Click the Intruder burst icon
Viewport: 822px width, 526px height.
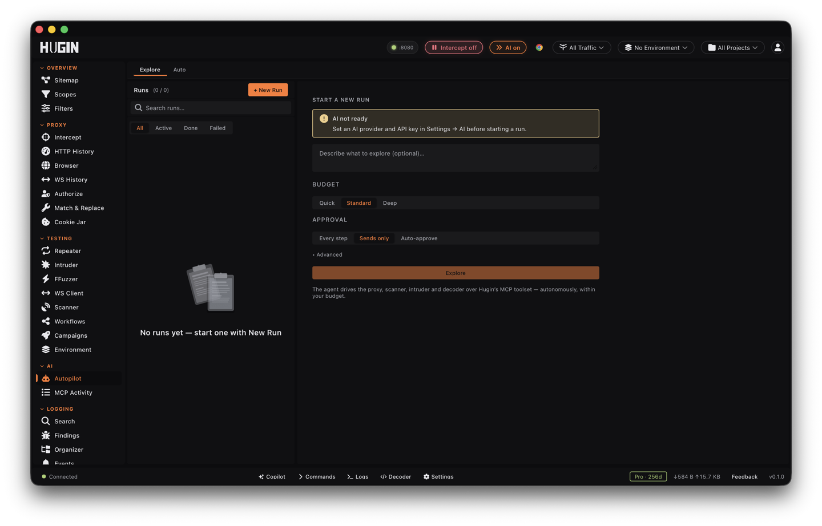[x=46, y=265]
